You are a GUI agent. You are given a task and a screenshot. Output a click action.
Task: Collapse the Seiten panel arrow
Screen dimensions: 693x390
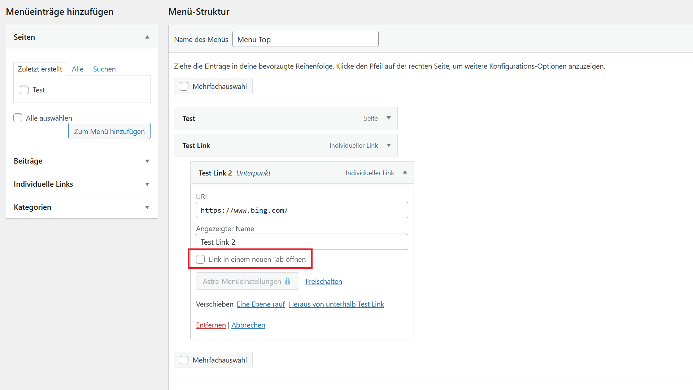(147, 37)
